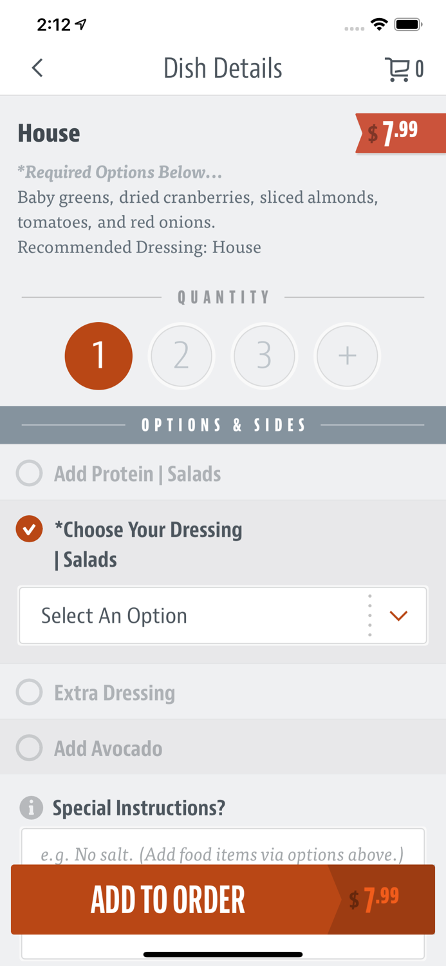
Task: Tap the vertical dots on dressing selector
Action: click(369, 616)
